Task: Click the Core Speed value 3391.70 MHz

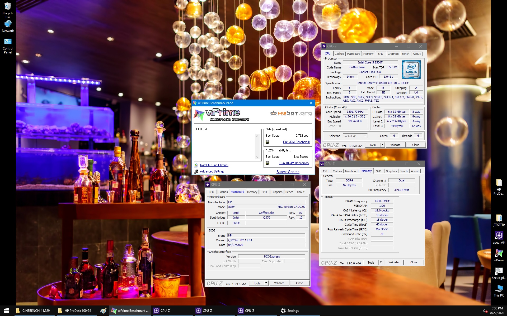Action: (x=355, y=112)
